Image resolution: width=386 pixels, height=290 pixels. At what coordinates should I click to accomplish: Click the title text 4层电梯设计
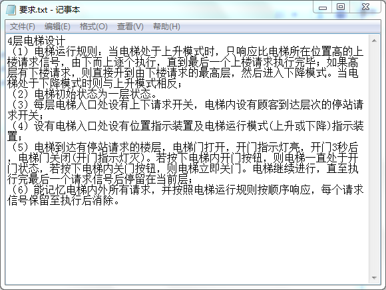[37, 41]
